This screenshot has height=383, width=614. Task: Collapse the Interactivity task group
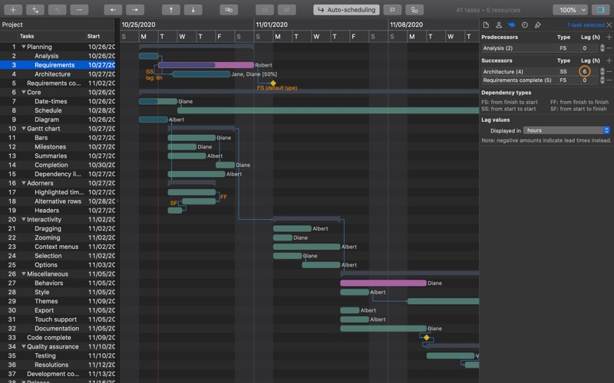pos(24,219)
